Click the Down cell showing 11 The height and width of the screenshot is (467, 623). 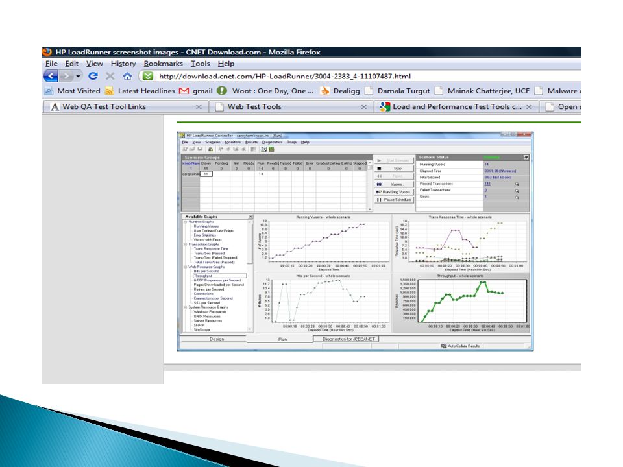206,174
